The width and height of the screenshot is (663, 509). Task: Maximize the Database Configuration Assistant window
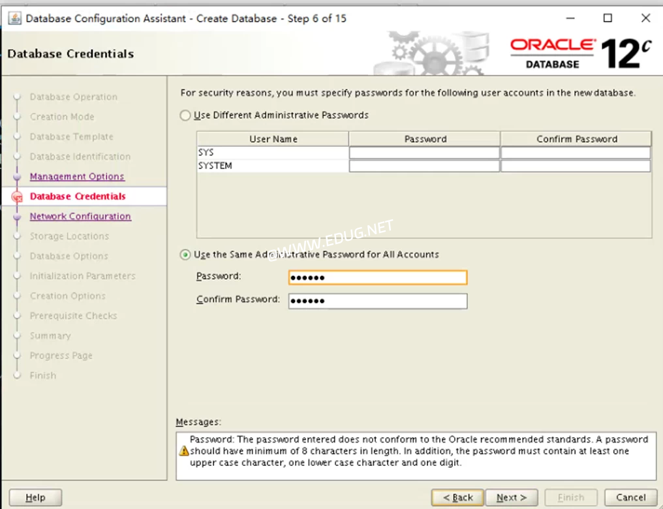pyautogui.click(x=608, y=18)
